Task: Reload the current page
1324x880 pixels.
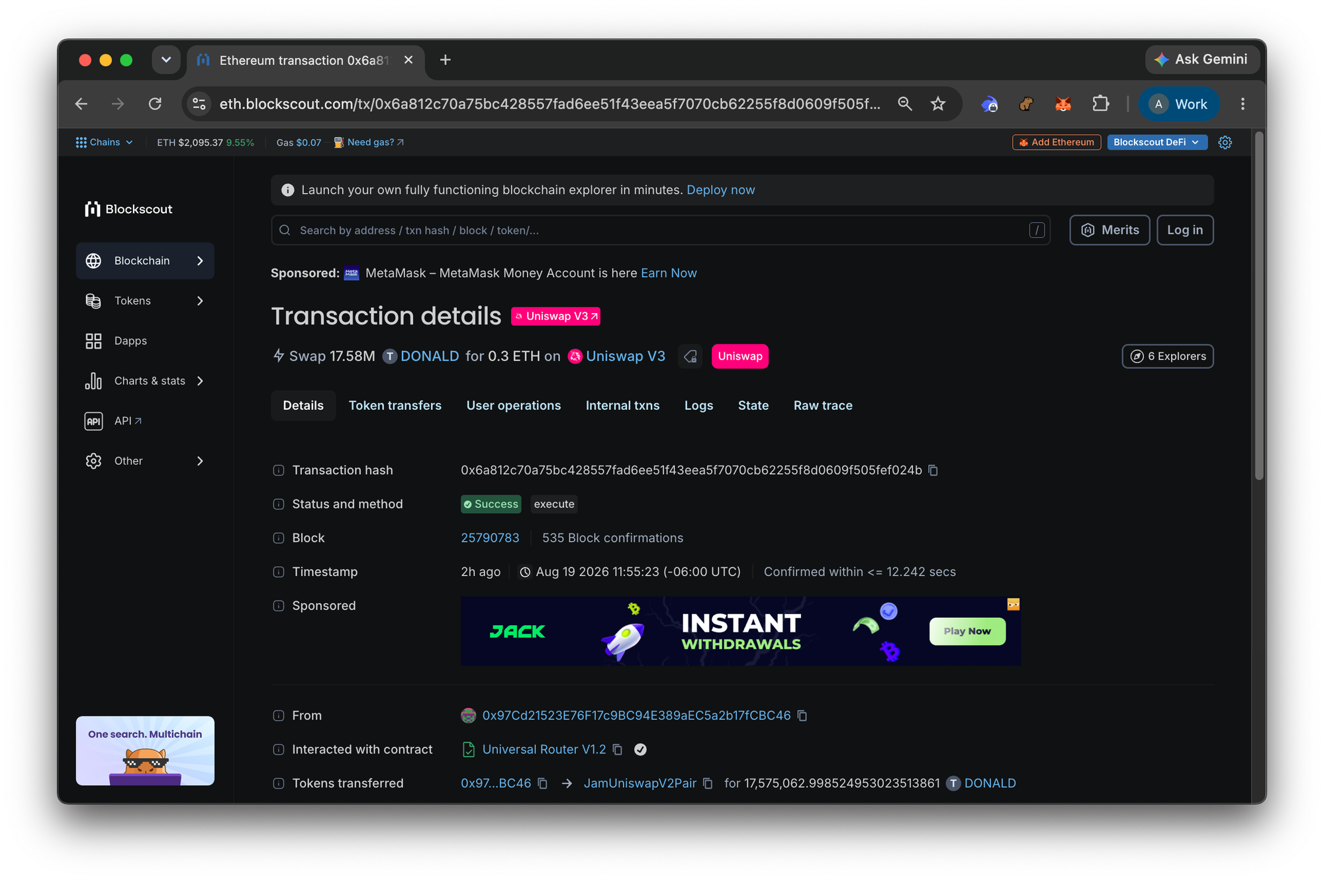Action: (x=155, y=104)
